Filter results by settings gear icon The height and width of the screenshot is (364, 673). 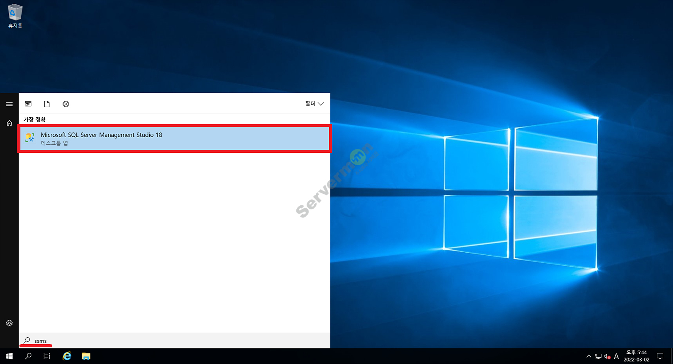click(66, 104)
